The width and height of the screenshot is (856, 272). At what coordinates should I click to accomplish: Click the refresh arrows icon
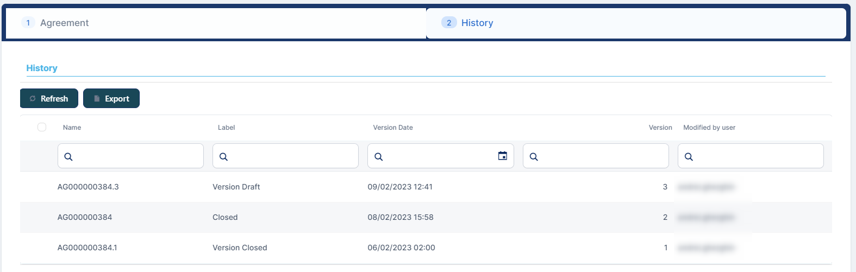pyautogui.click(x=33, y=98)
